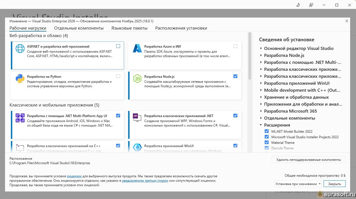
Task: Select the ASP.NET web development card title
Action: point(58,47)
